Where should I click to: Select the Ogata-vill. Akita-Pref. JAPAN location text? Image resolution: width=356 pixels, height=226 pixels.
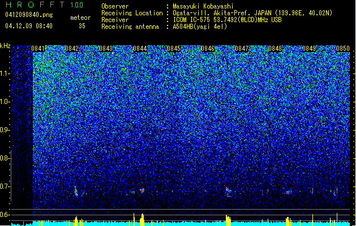tap(252, 13)
